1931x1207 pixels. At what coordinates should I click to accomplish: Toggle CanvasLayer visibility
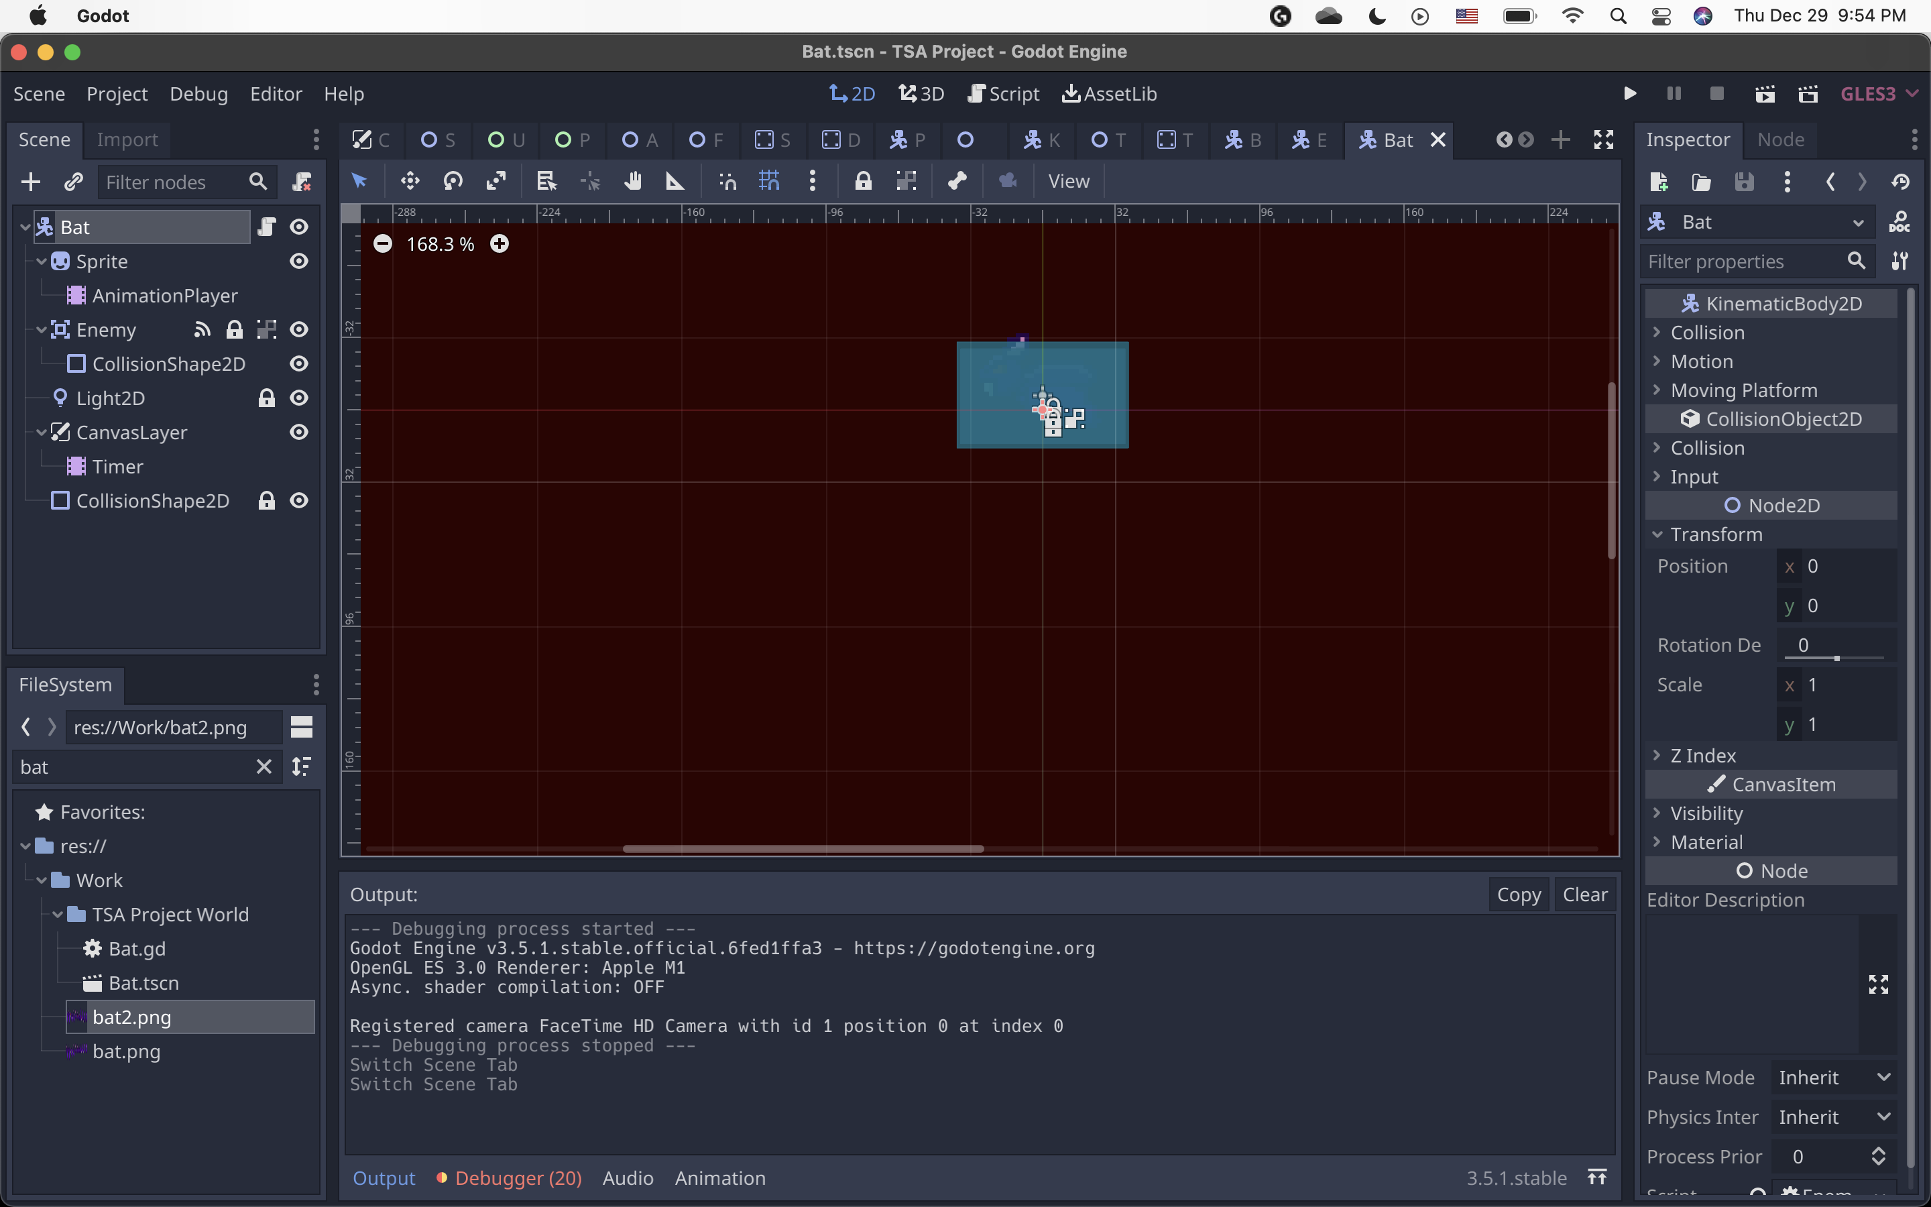pos(299,432)
